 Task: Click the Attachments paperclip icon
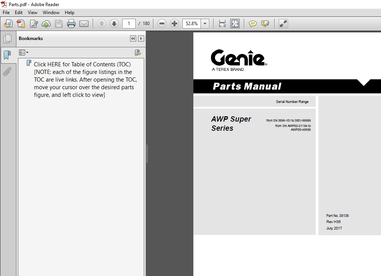click(x=8, y=71)
